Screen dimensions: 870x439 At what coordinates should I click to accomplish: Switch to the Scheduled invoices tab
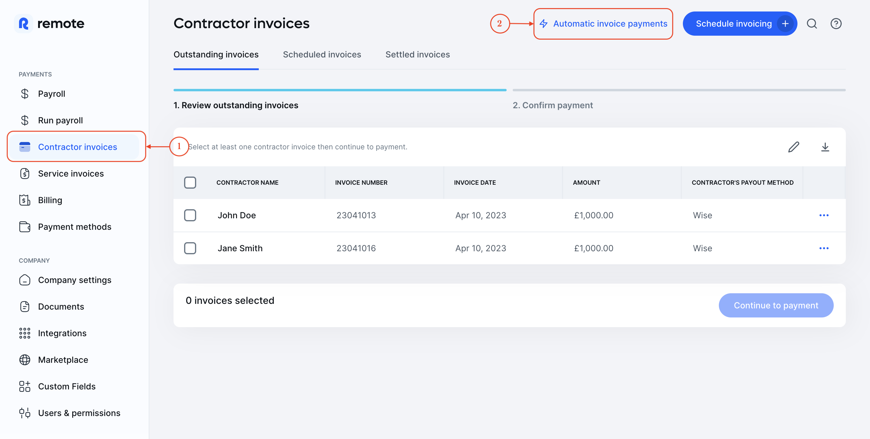coord(322,54)
